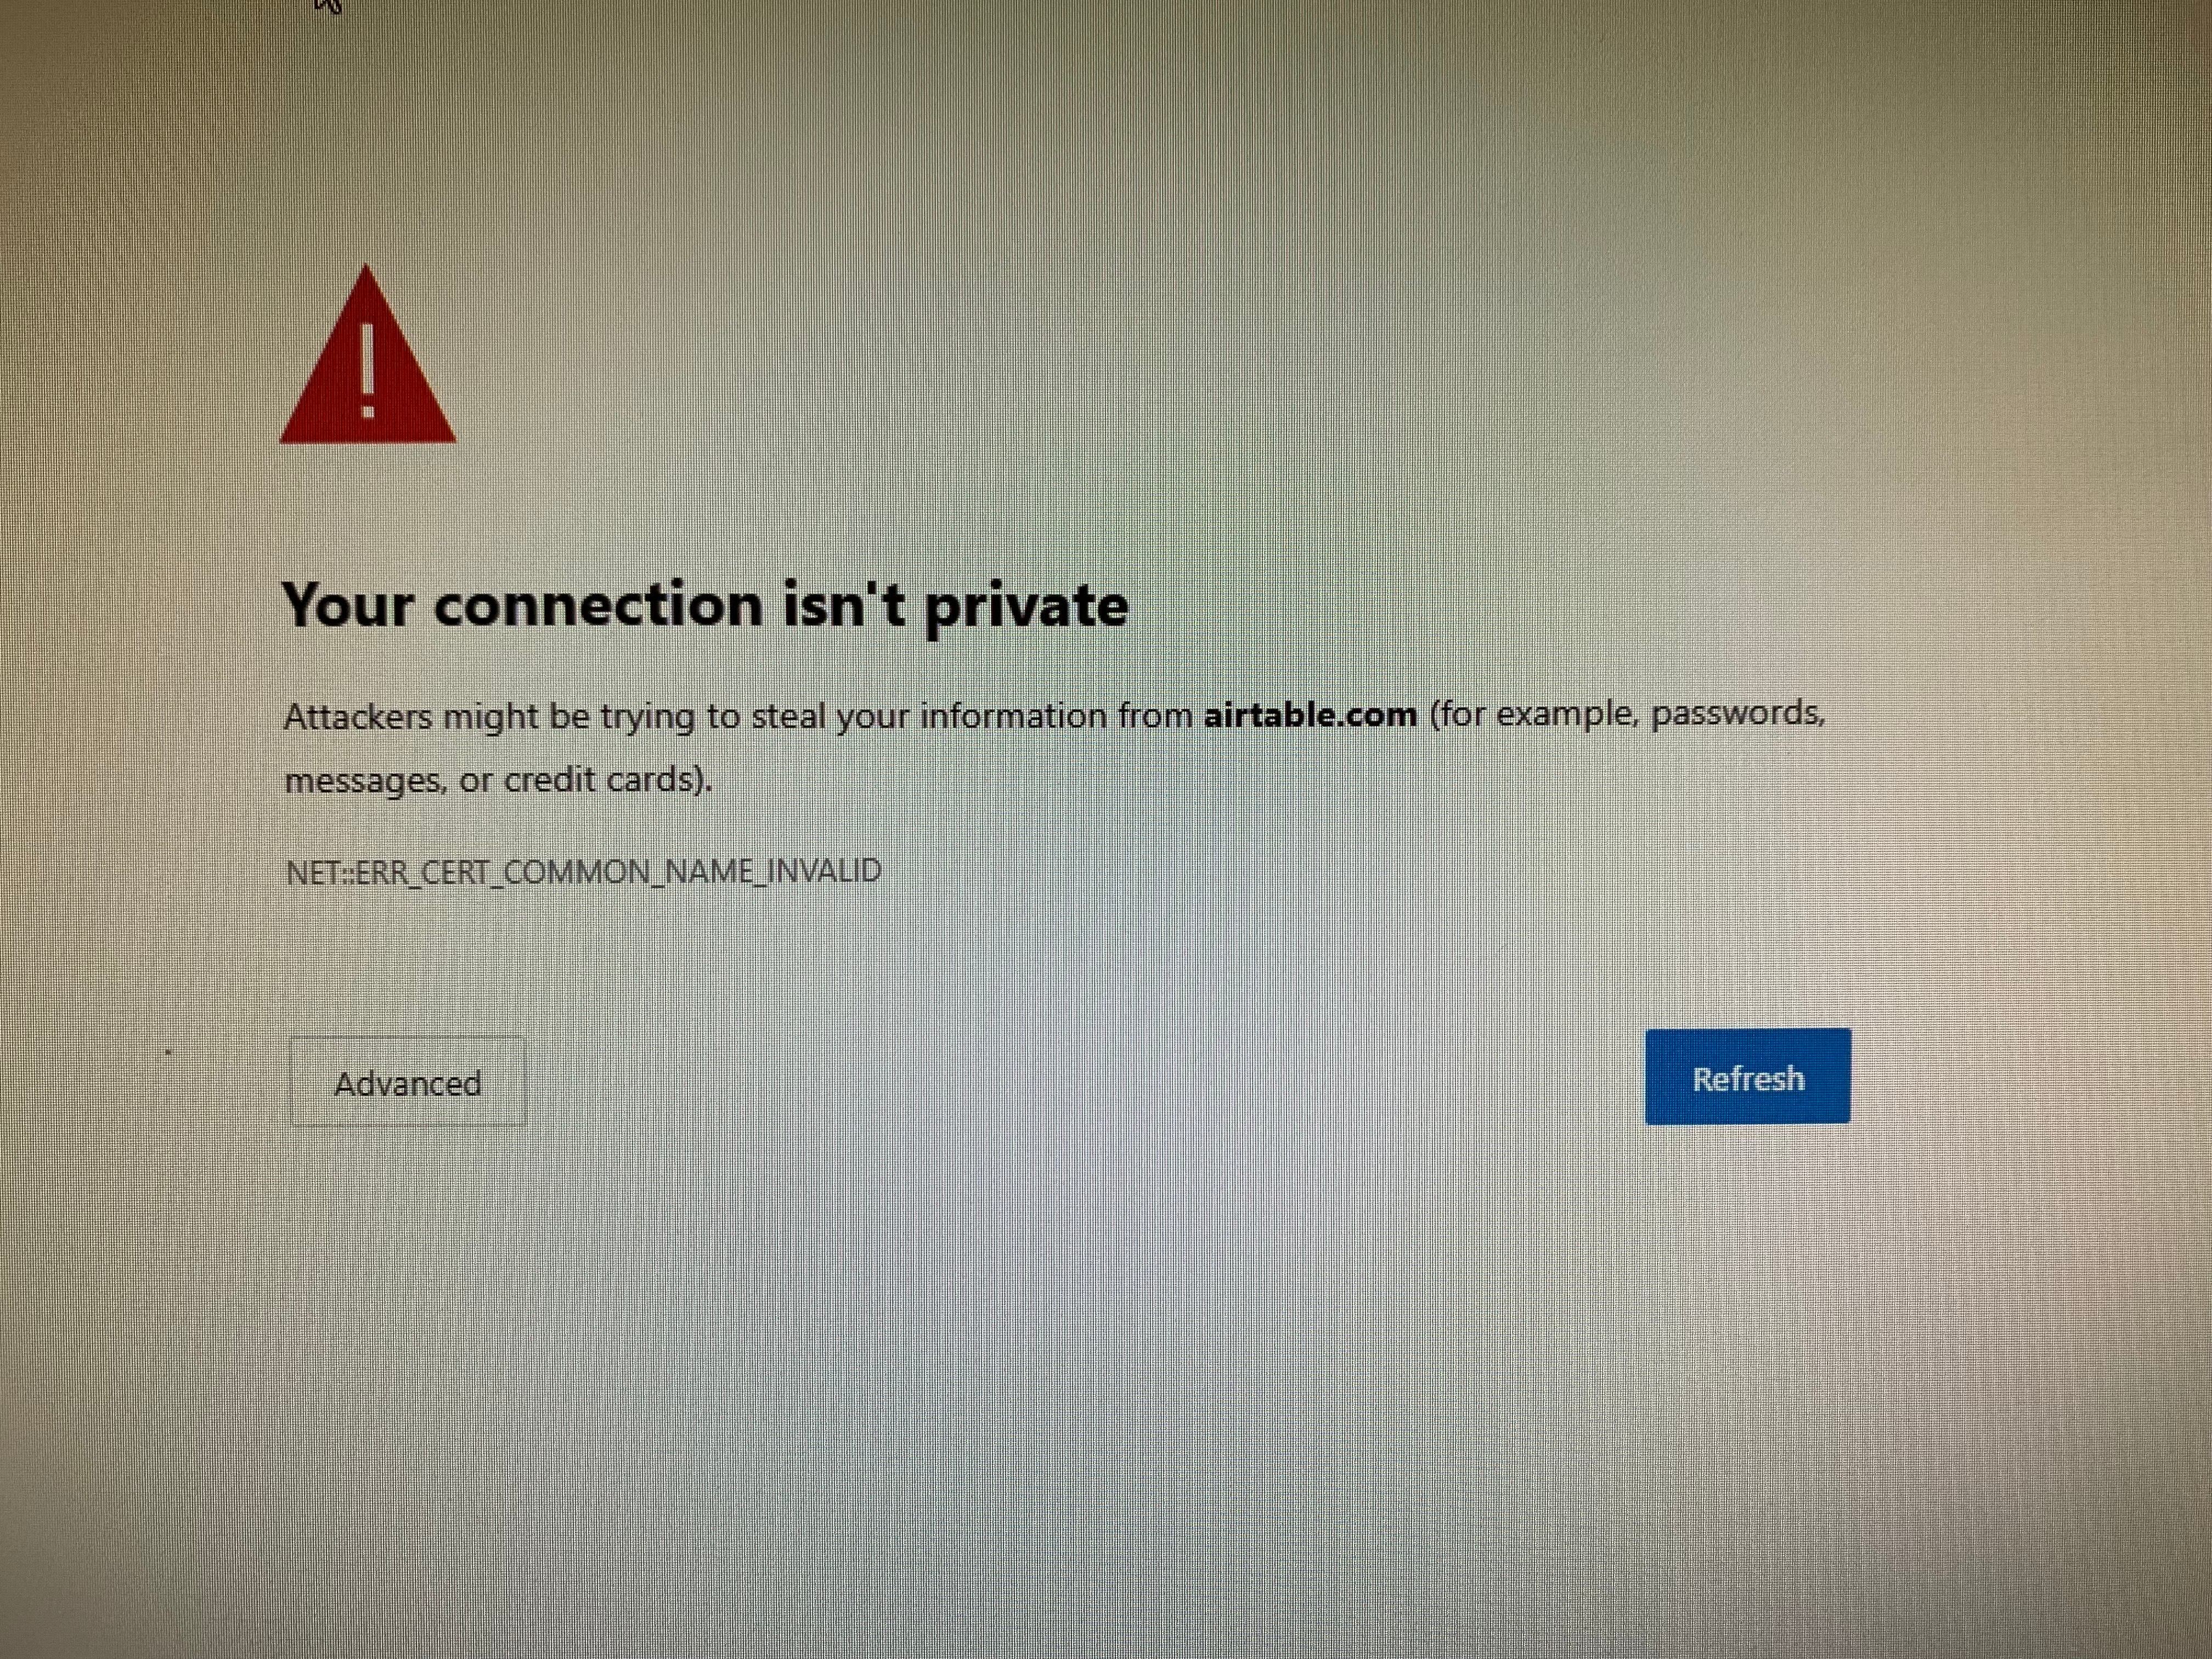Click the word "isn't" in the heading
This screenshot has width=2212, height=1659.
(844, 605)
